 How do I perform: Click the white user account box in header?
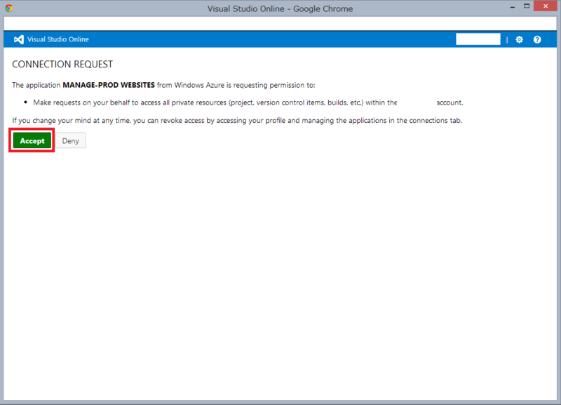coord(478,39)
